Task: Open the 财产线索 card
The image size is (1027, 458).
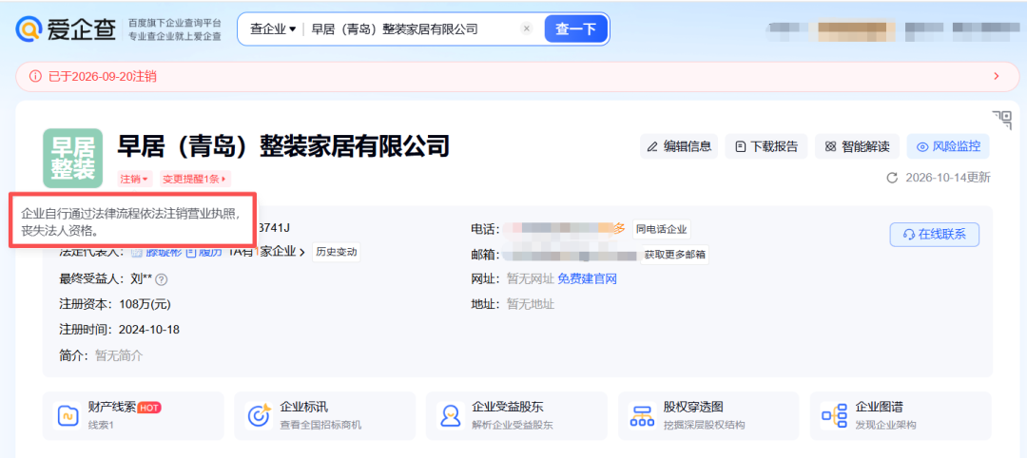Action: tap(133, 415)
